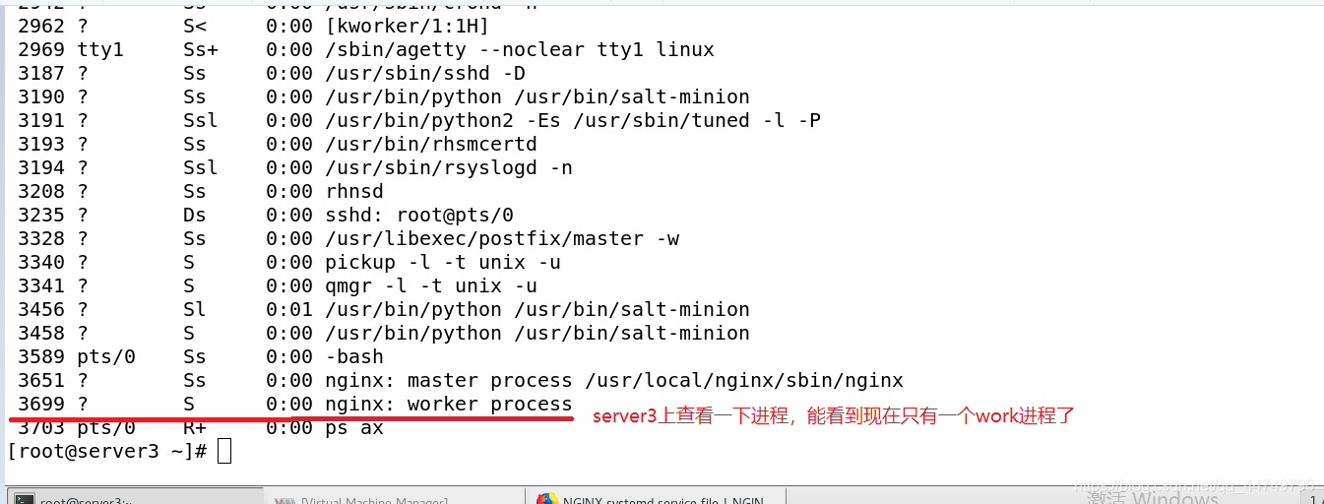Click the 'nginx: worker process' text

449,405
